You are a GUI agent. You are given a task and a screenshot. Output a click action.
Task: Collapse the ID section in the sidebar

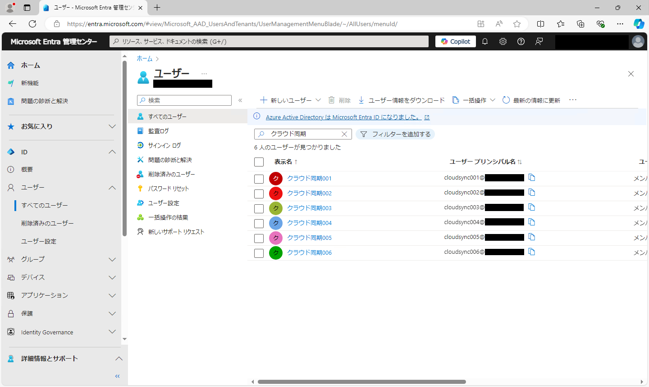[x=112, y=152]
